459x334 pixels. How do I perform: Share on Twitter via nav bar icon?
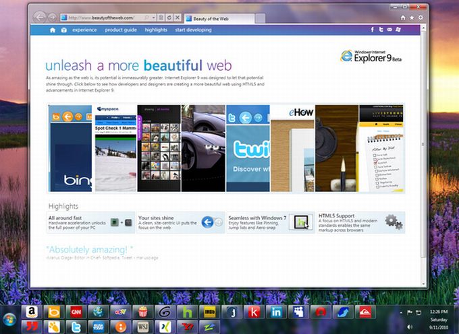click(381, 30)
